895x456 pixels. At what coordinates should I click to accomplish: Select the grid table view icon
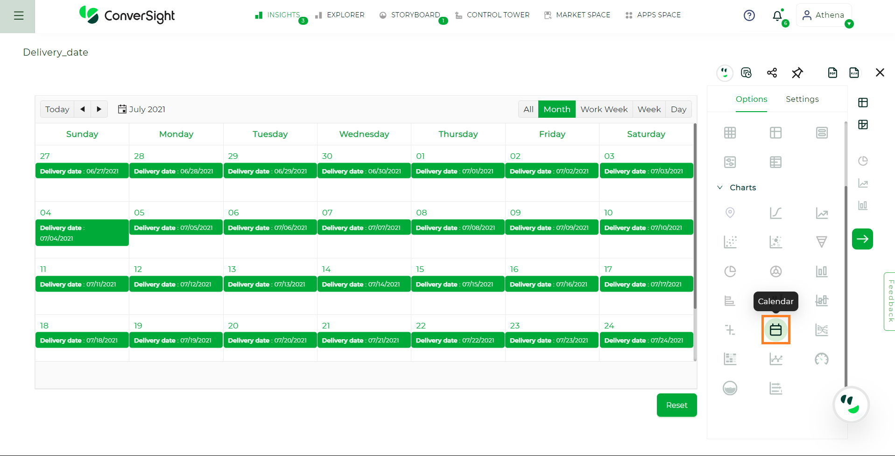(x=730, y=133)
